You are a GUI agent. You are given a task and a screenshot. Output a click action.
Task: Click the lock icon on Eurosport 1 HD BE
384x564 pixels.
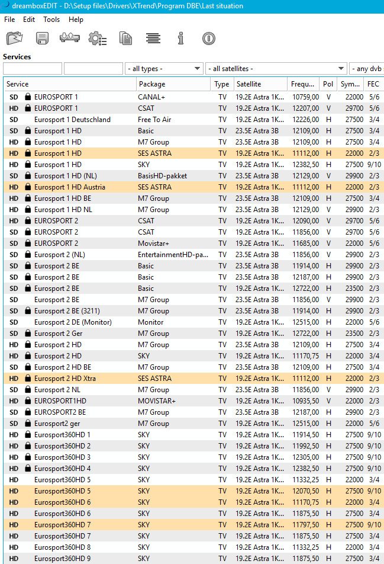click(28, 198)
